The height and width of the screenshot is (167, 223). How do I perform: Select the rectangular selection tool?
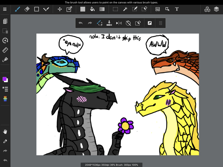tap(115, 9)
